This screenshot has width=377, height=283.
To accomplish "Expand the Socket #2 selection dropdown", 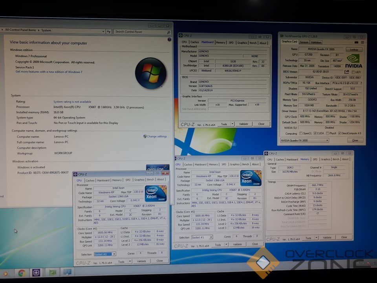I will coord(114,254).
